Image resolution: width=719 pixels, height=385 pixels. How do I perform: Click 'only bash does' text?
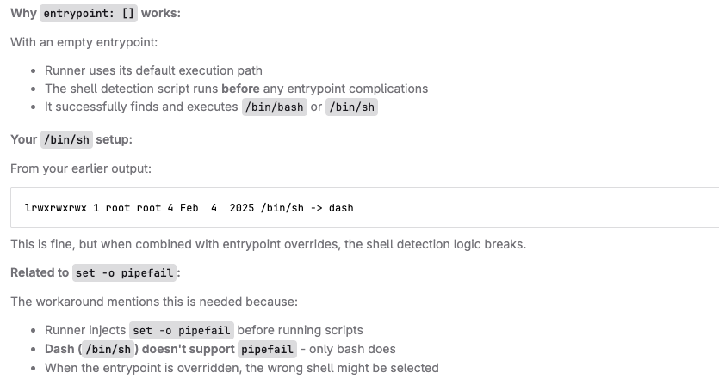(352, 349)
